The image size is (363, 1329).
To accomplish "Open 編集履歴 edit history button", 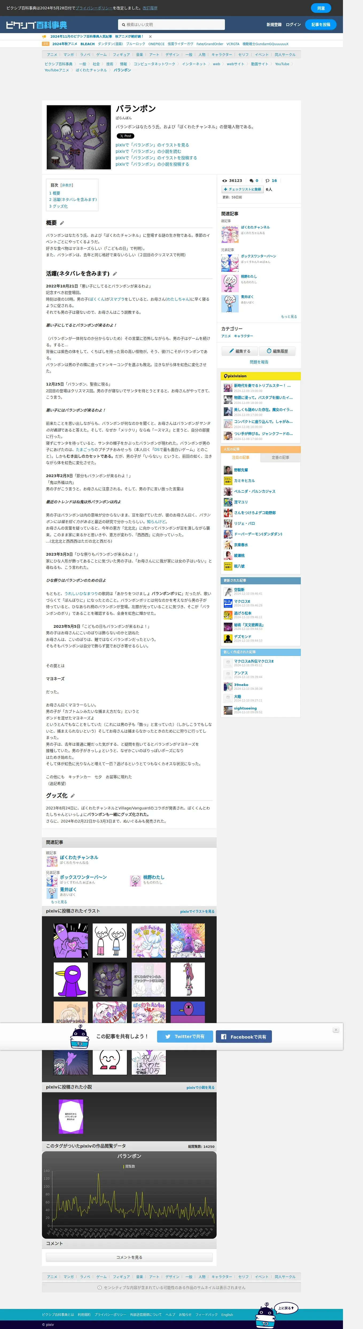I will [278, 351].
